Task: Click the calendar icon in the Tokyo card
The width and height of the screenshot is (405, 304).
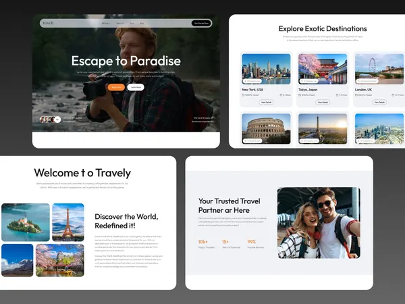Action: pyautogui.click(x=337, y=95)
